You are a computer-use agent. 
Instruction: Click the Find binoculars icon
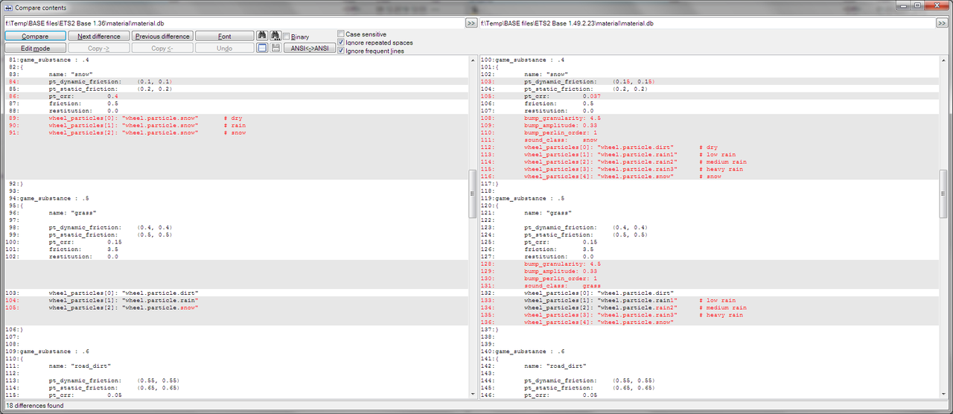click(x=262, y=36)
